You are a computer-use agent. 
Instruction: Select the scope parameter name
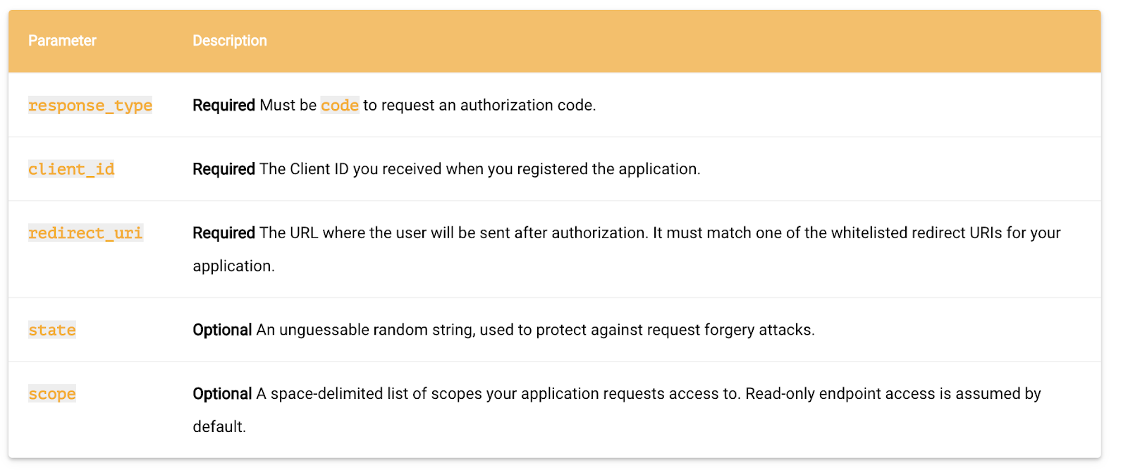(x=52, y=394)
